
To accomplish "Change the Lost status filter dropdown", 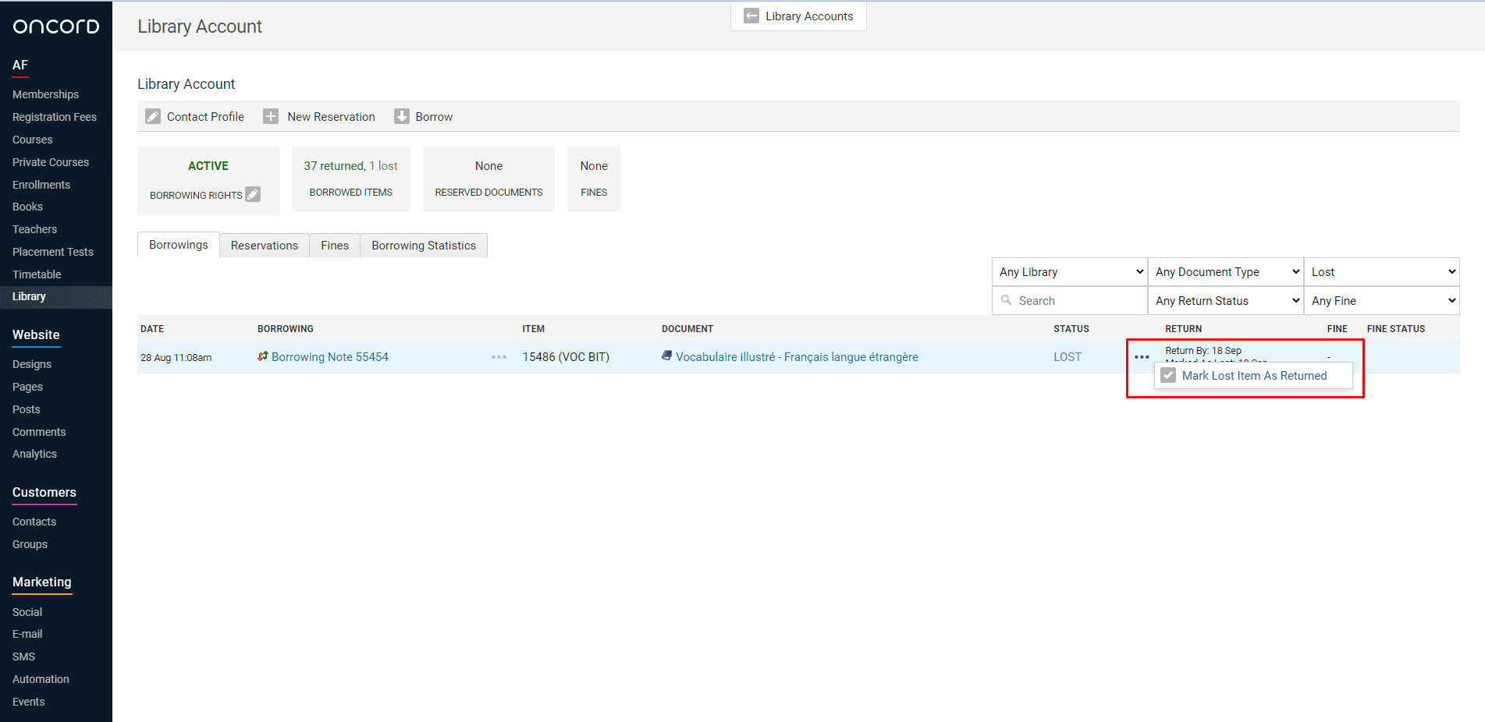I will coord(1381,272).
